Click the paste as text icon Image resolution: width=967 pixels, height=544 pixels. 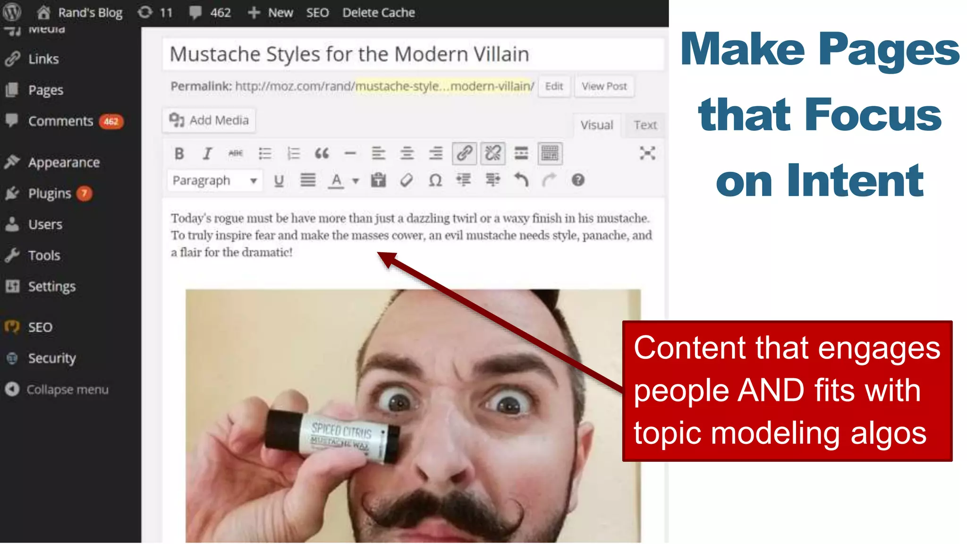click(378, 180)
